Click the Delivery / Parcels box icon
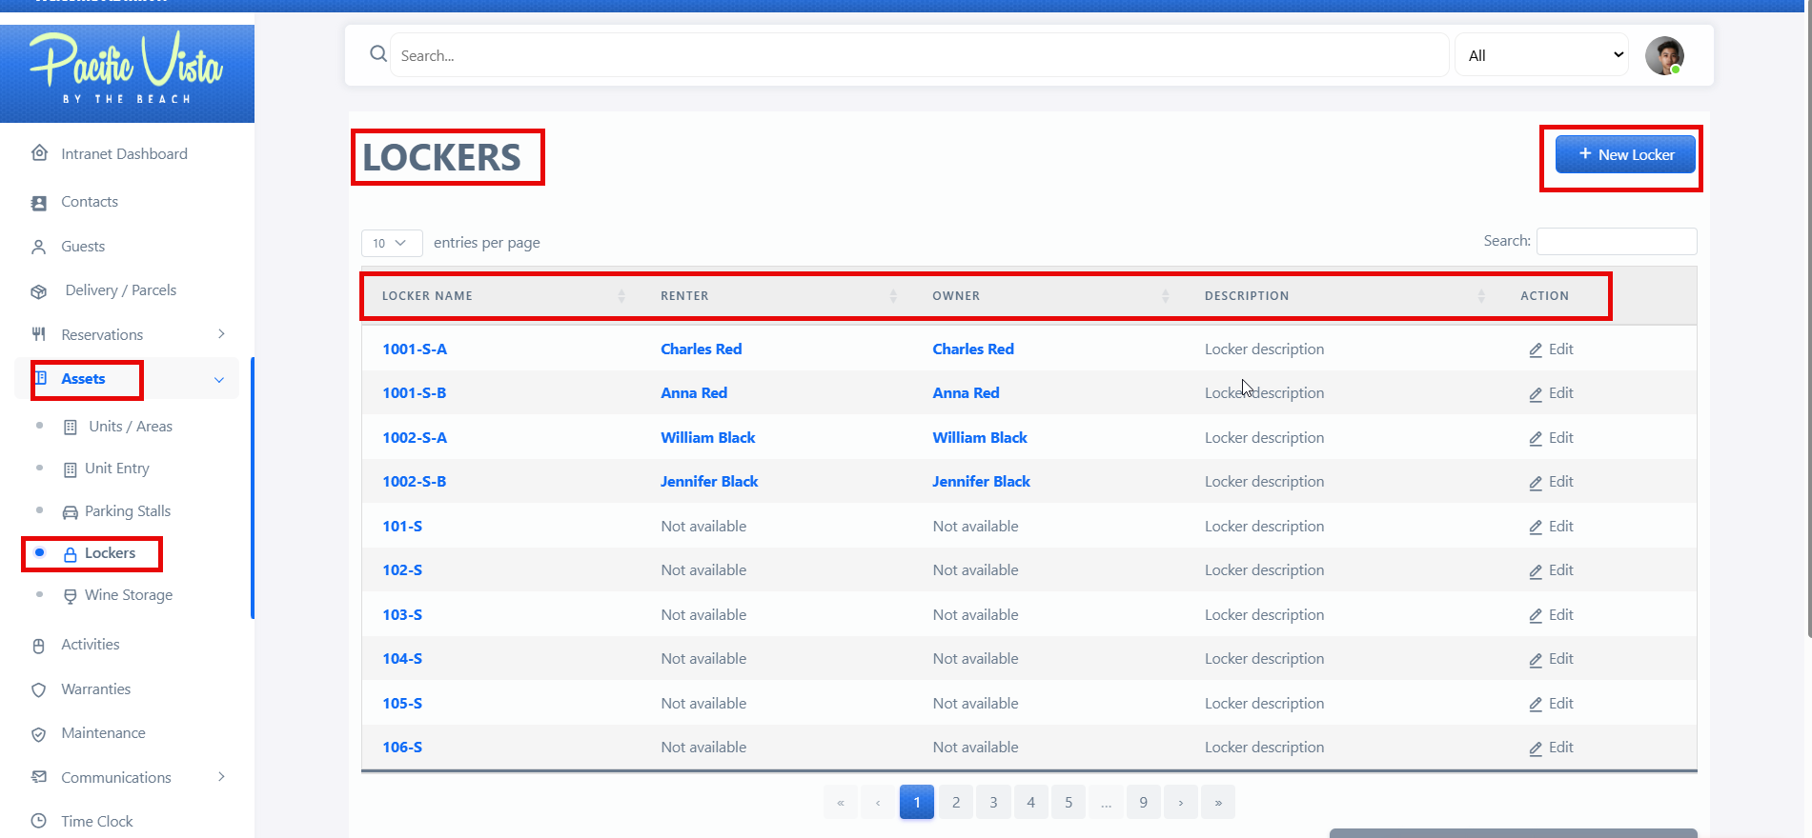Screen dimensions: 1812x838 [39, 291]
